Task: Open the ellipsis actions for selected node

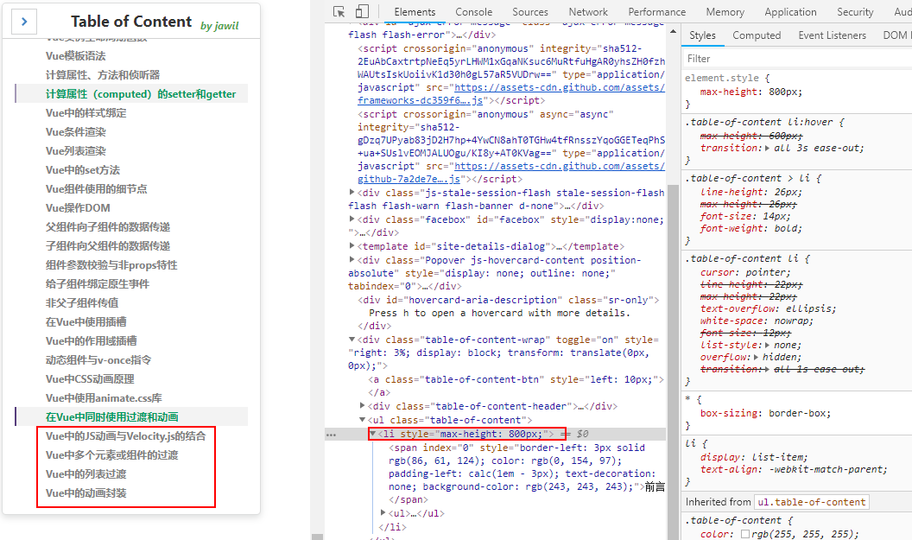Action: pyautogui.click(x=331, y=435)
